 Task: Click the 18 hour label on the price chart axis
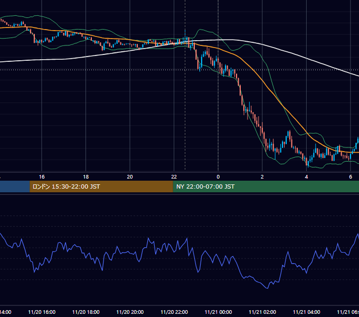(x=86, y=176)
